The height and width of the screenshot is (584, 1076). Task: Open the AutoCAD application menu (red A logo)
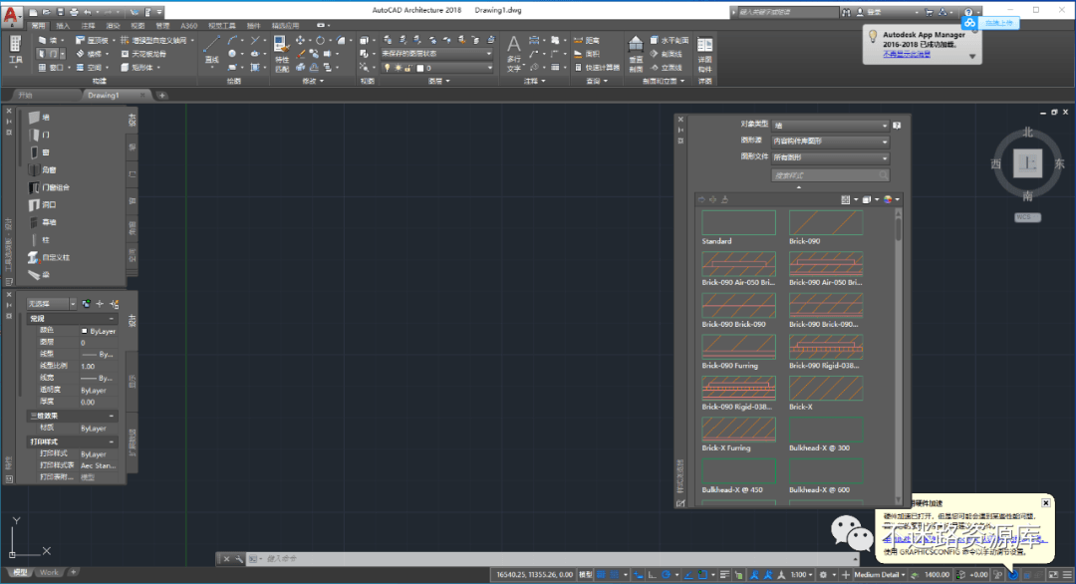11,15
